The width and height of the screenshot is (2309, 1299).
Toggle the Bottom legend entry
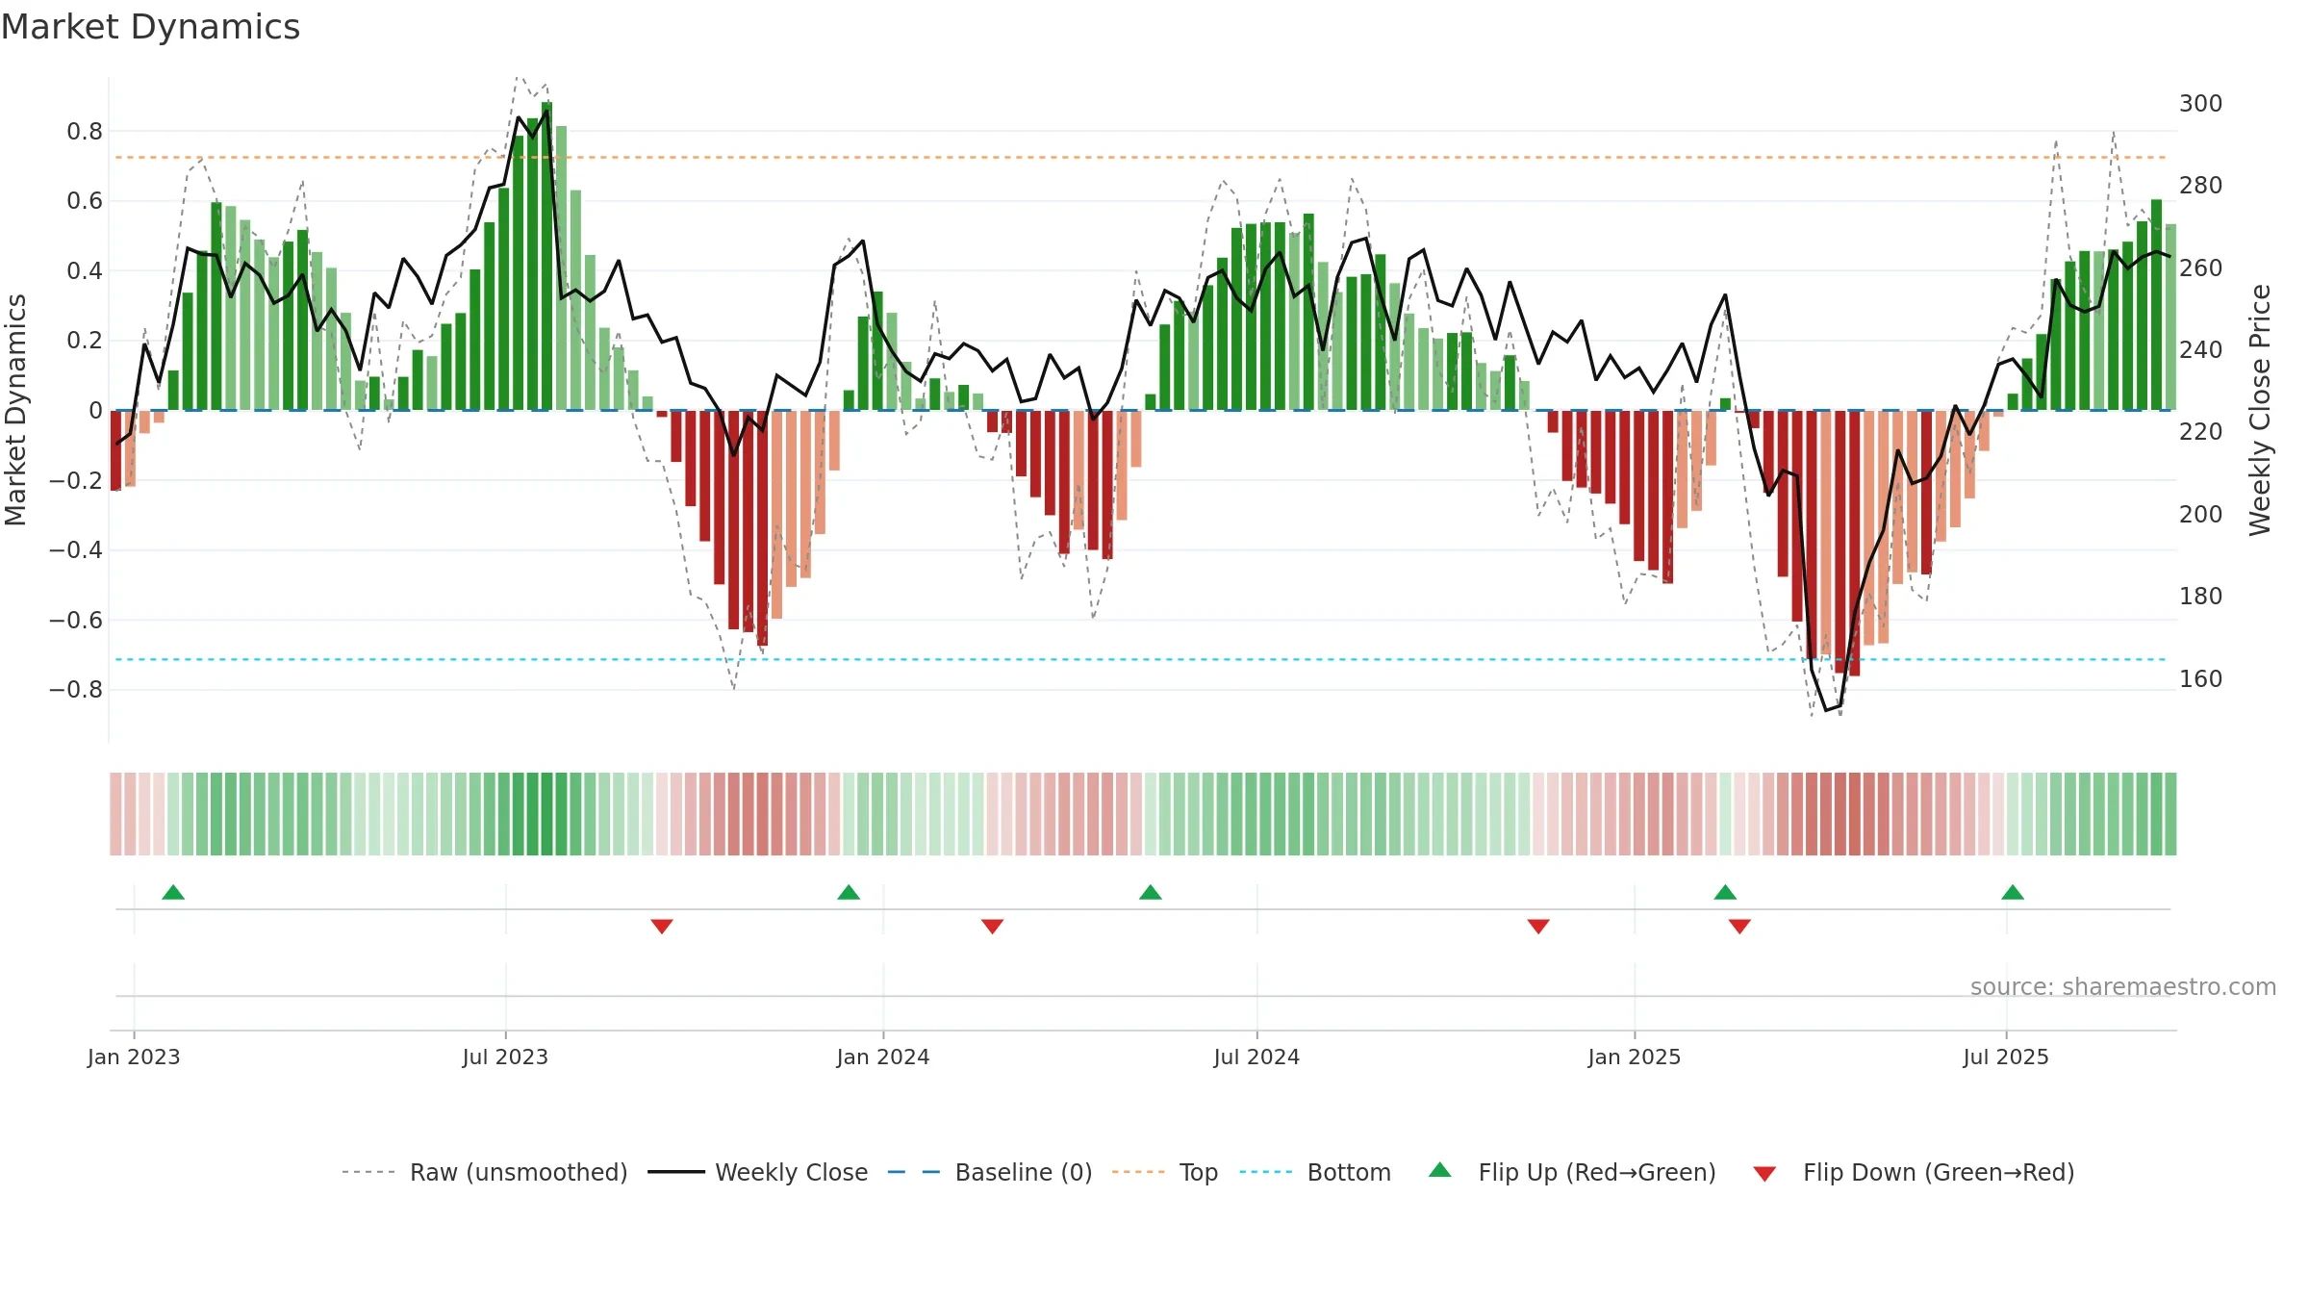[1315, 1172]
